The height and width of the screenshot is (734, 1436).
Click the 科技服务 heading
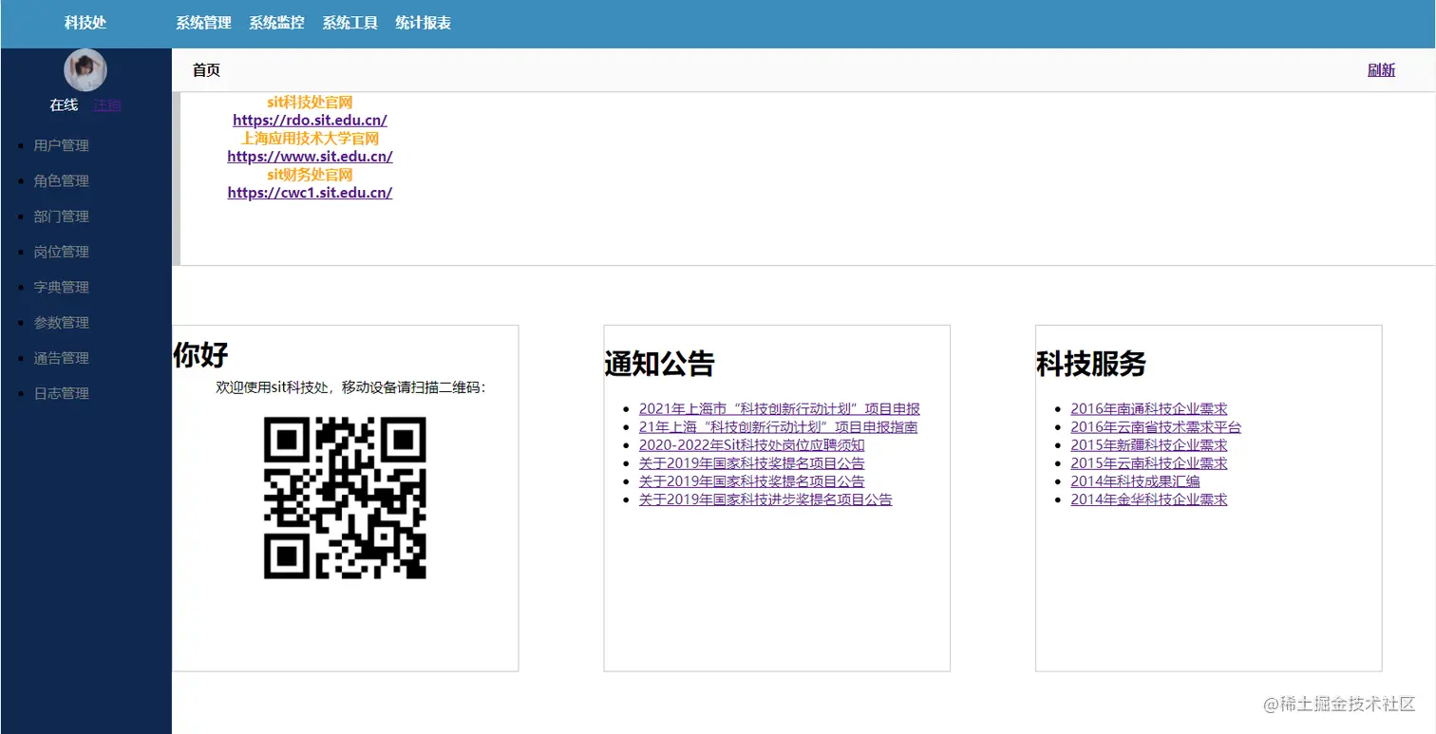(x=1091, y=364)
